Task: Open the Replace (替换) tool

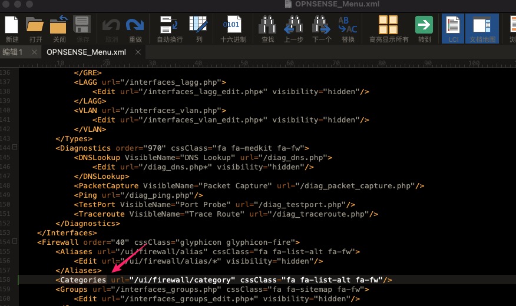Action: point(348,26)
